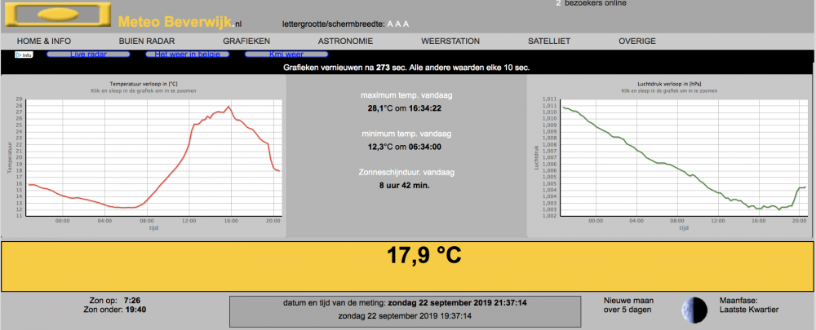Select the middle letter size A
Image resolution: width=816 pixels, height=330 pixels.
tap(398, 24)
